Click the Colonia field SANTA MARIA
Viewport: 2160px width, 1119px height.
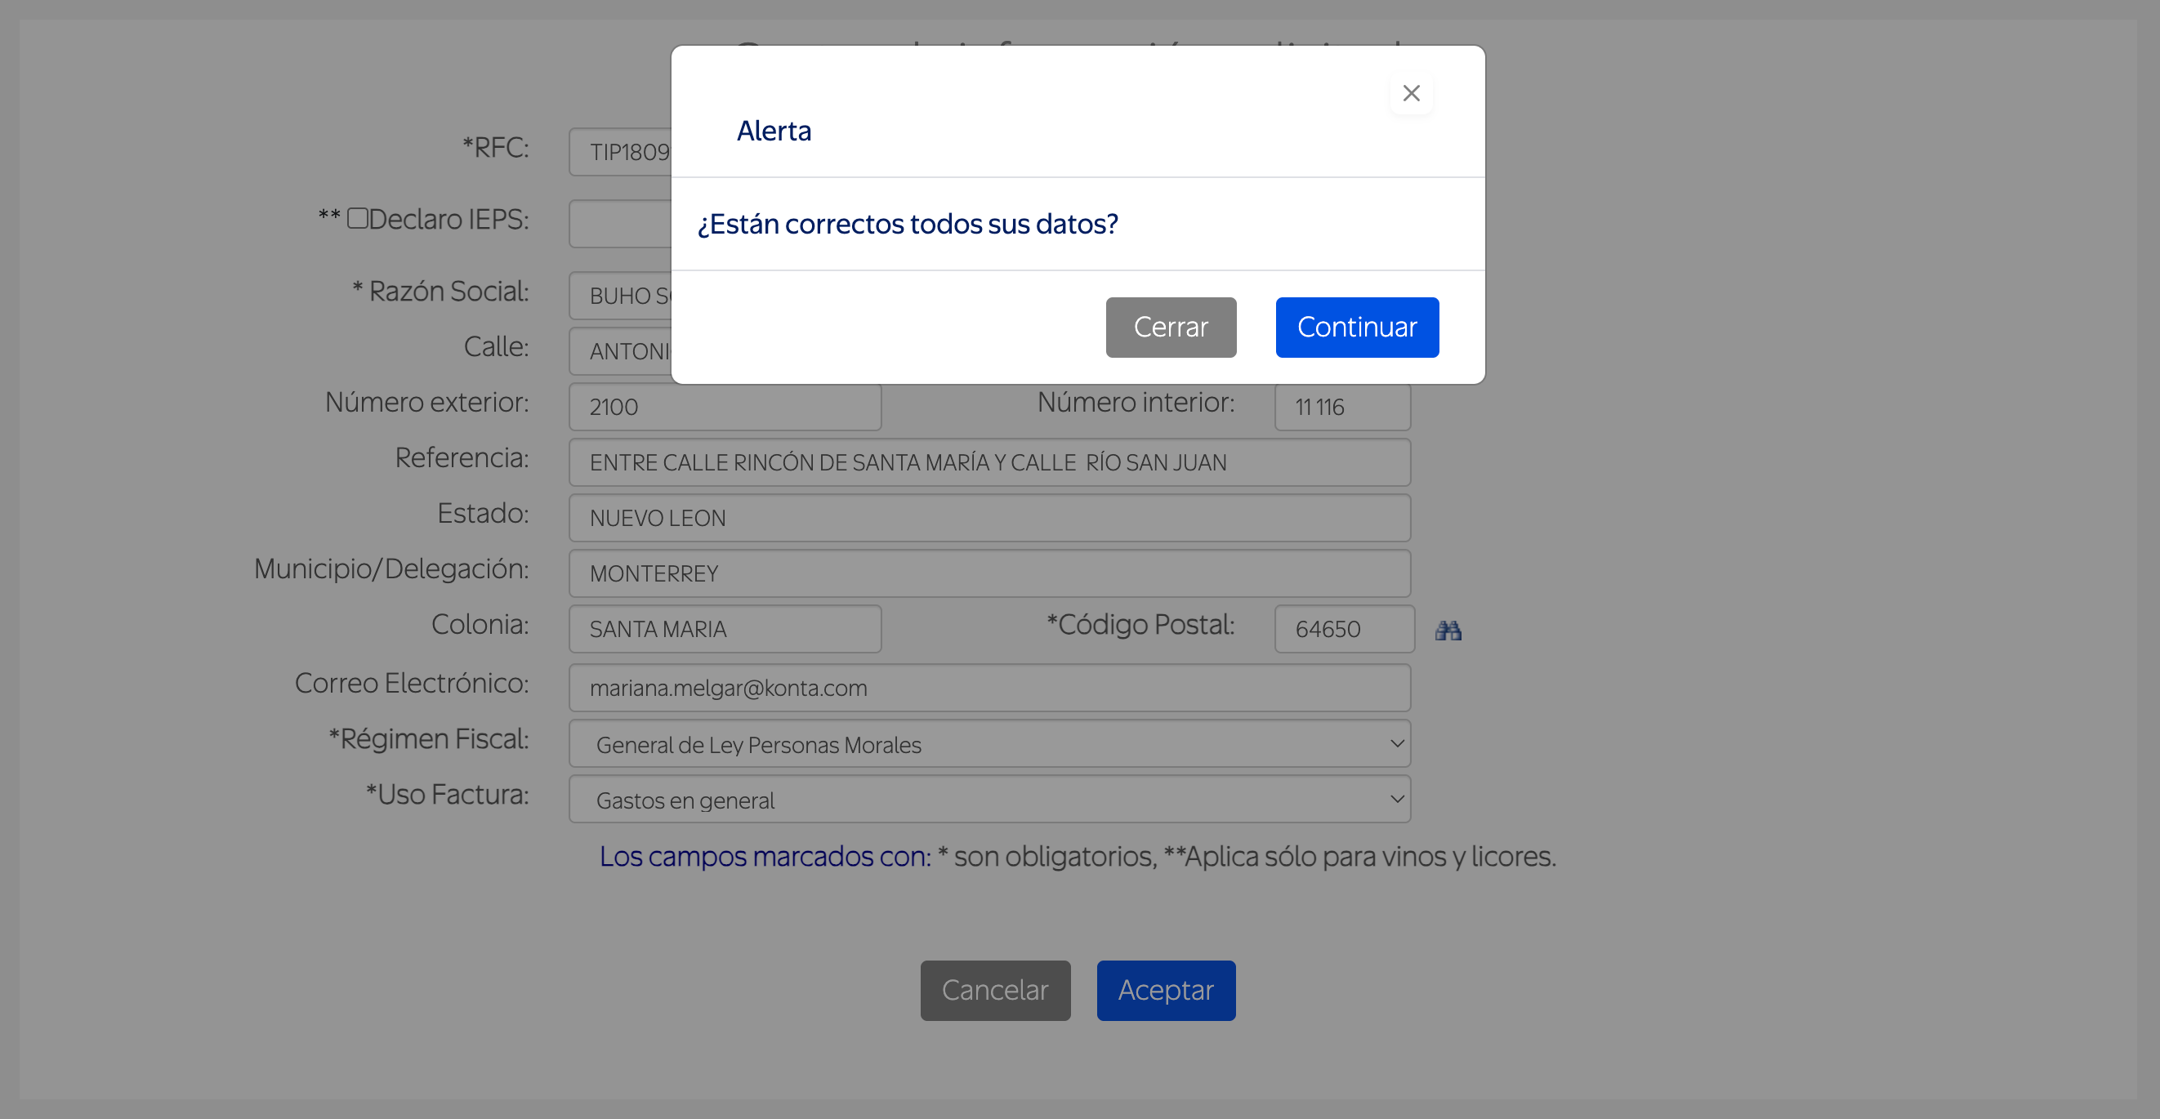point(725,629)
